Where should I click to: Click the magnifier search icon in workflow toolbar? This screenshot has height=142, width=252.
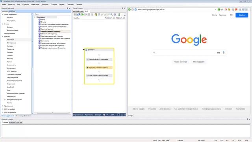(111, 15)
